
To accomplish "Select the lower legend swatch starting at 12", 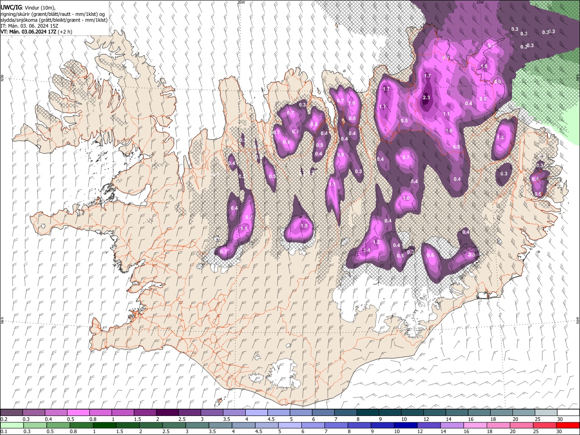I will pyautogui.click(x=429, y=425).
